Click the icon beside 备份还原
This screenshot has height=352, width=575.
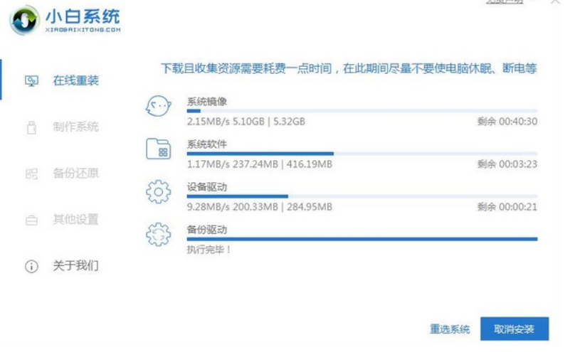(x=31, y=174)
